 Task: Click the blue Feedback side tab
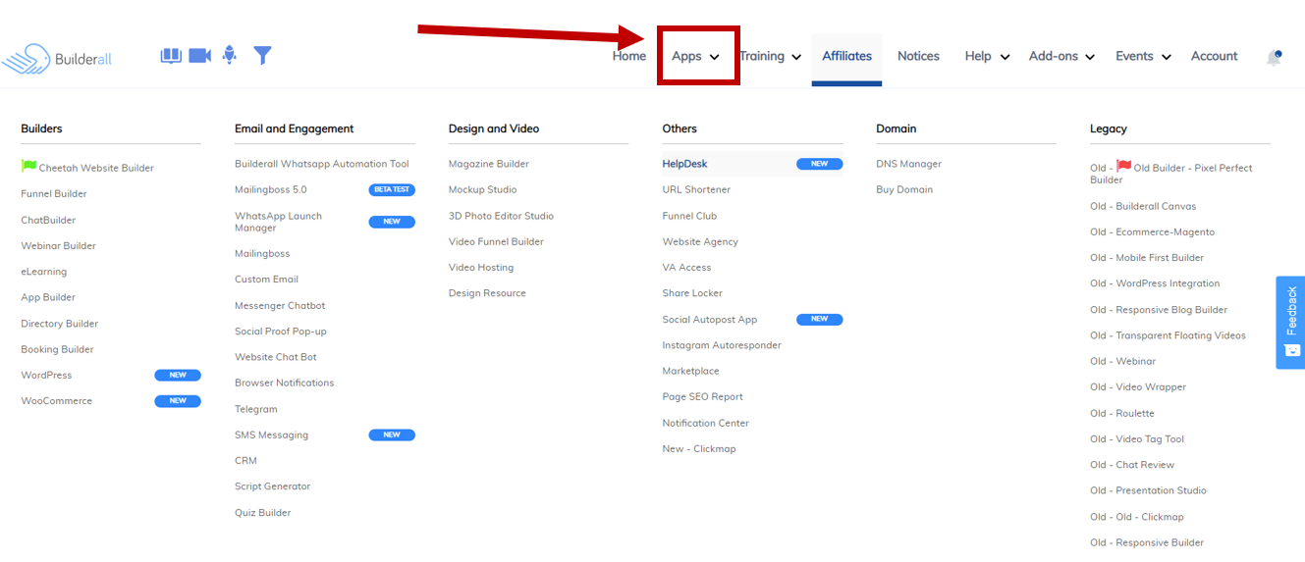(x=1290, y=322)
